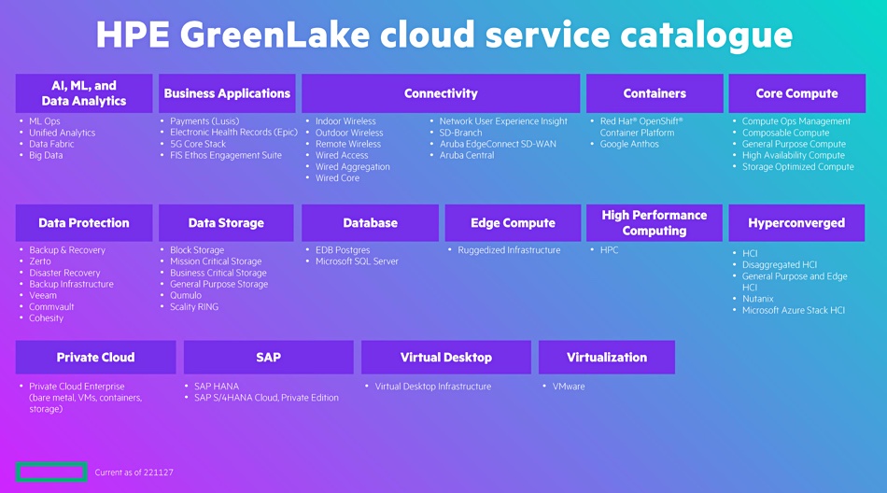Image resolution: width=887 pixels, height=493 pixels.
Task: Click the 'Wired Access' bullet
Action: (x=342, y=155)
